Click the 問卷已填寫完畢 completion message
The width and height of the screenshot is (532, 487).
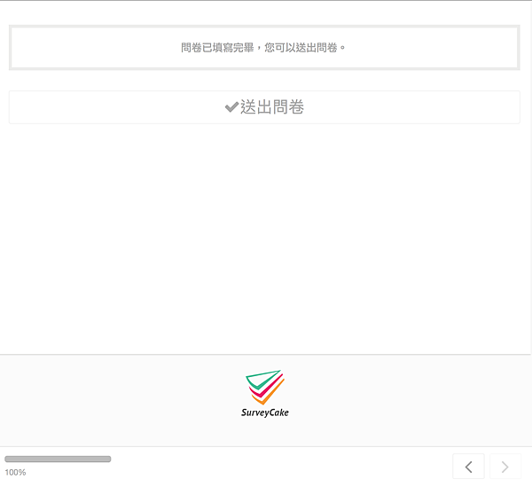(x=217, y=48)
